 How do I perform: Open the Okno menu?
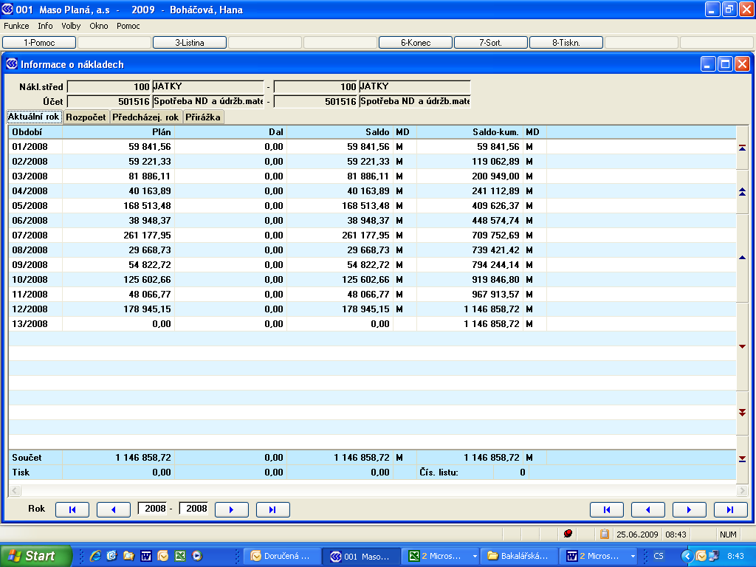(99, 26)
